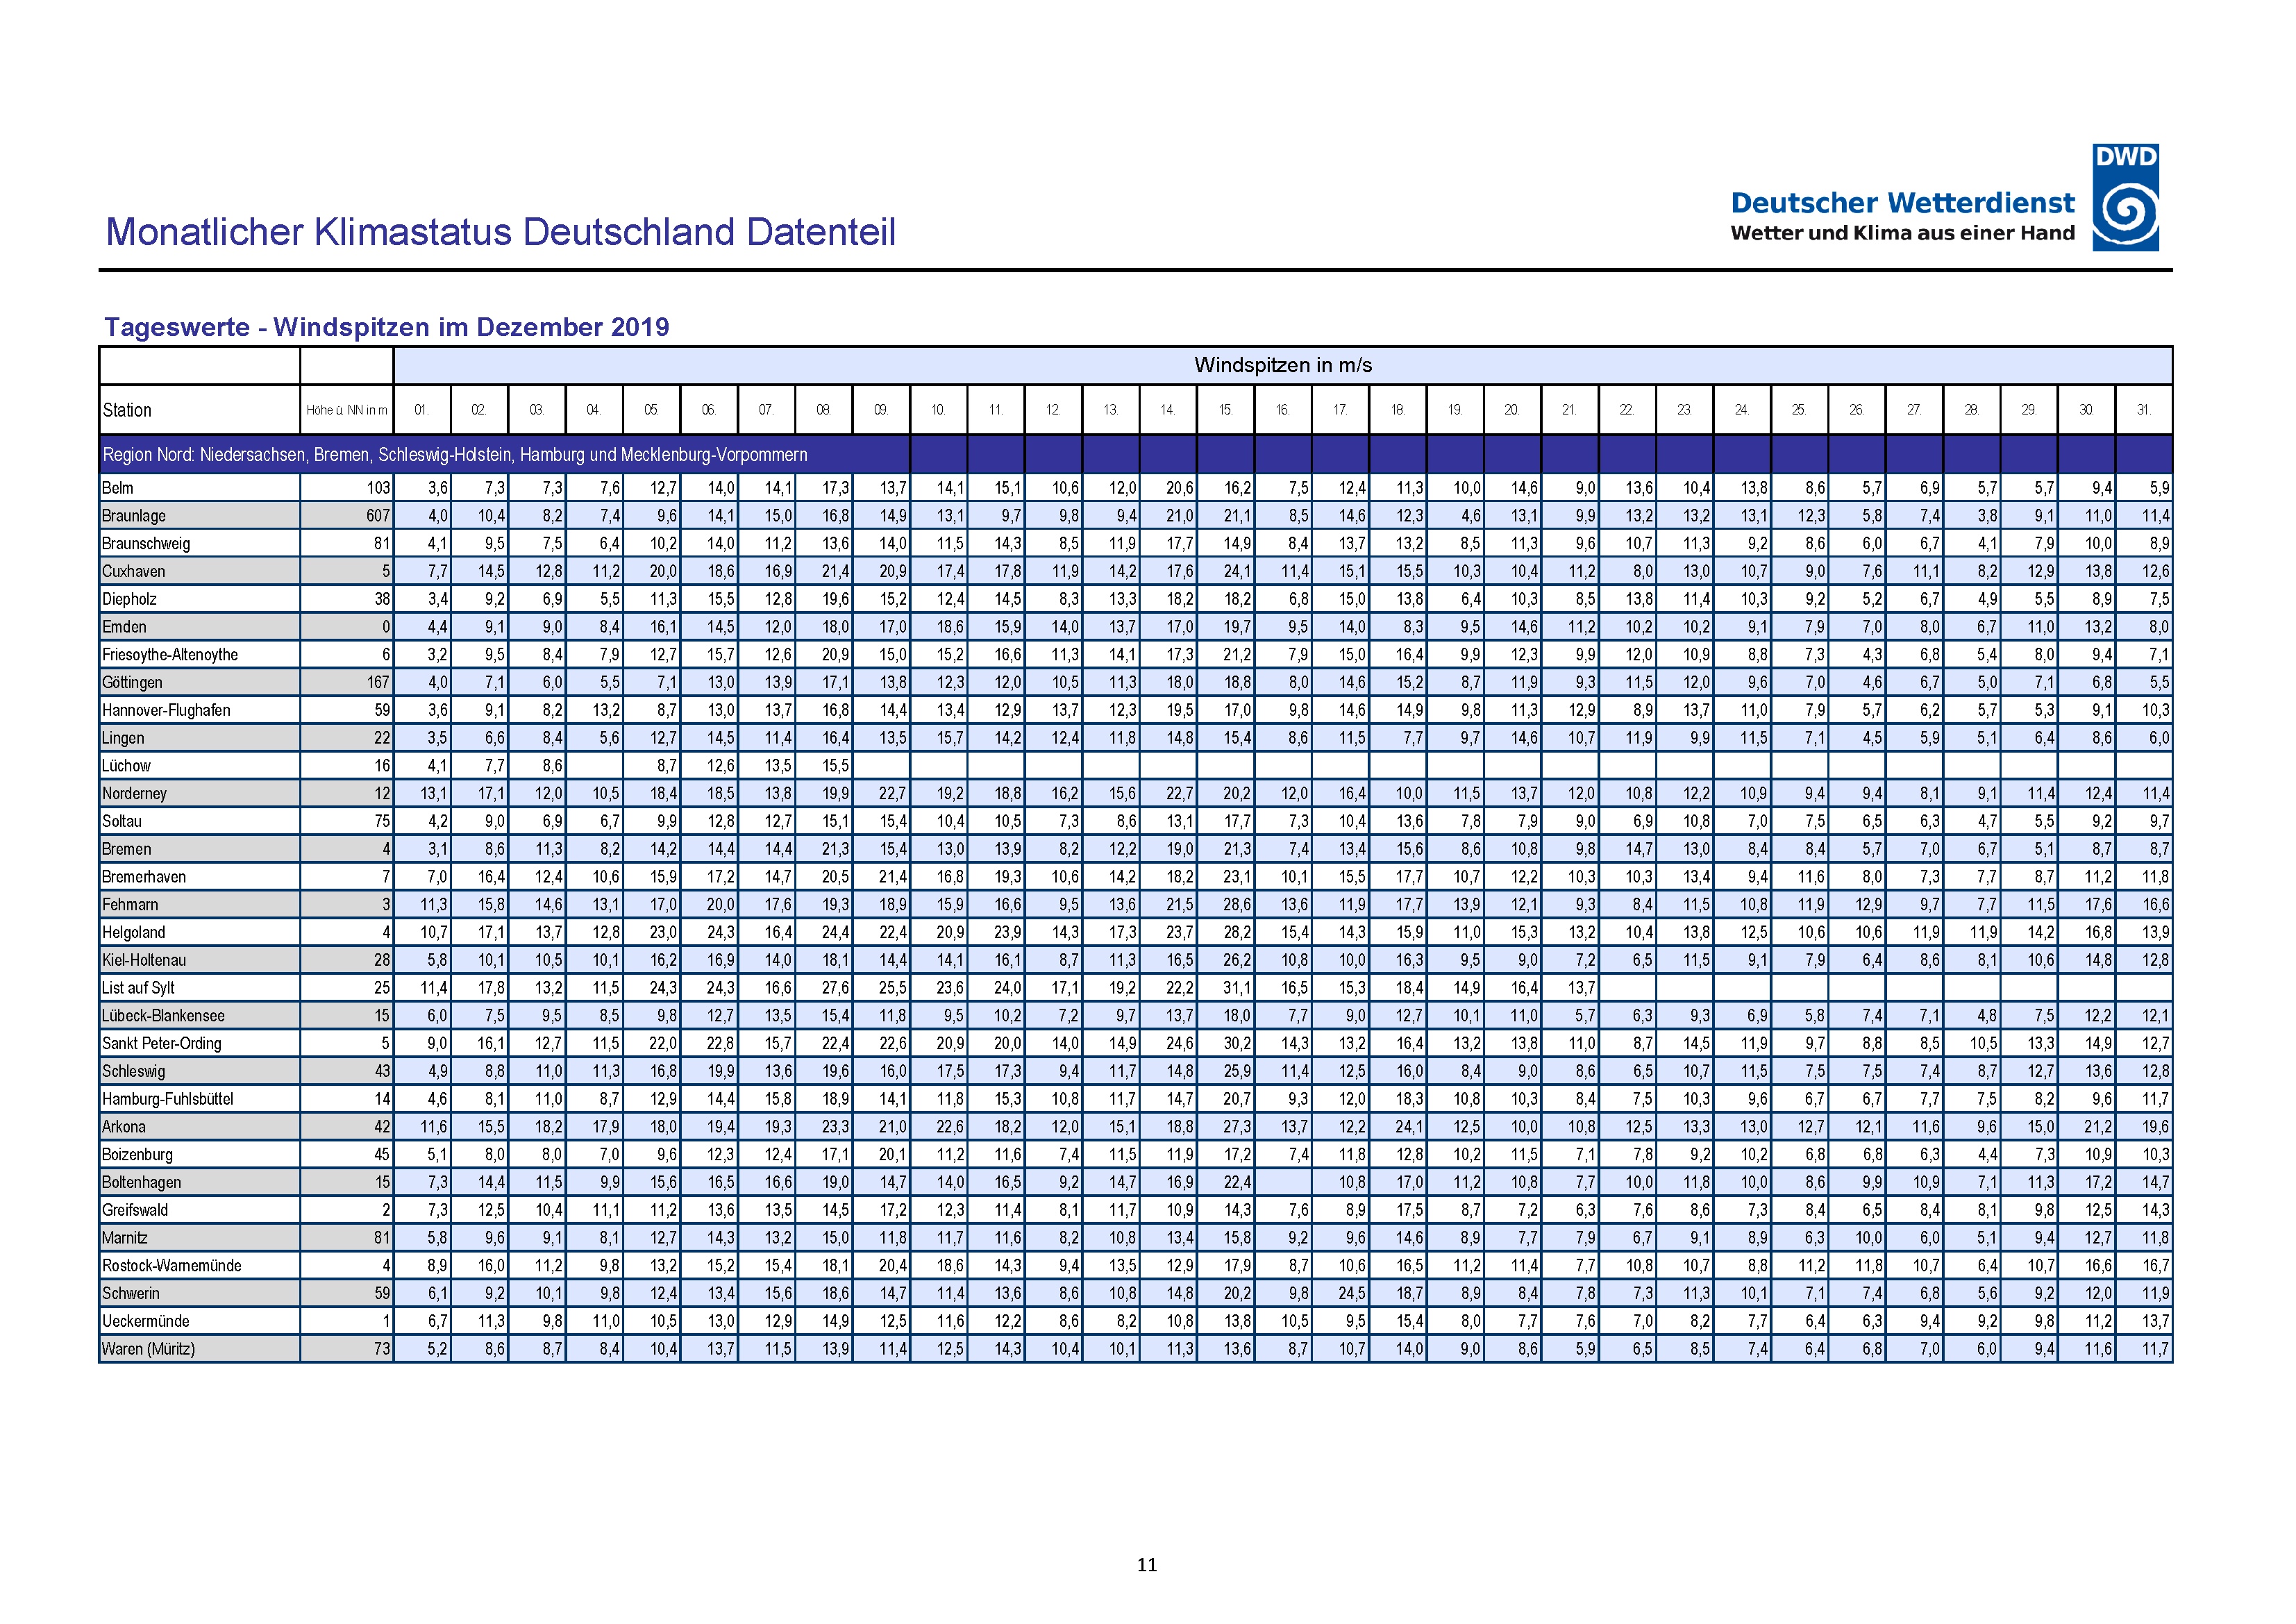Screen dimensions: 2296x1624
Task: Click Waren (Müritz) elevation value '73'
Action: pos(382,1349)
